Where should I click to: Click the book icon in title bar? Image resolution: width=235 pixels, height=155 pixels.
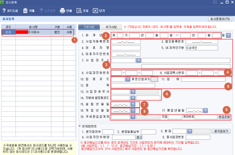(215, 2)
